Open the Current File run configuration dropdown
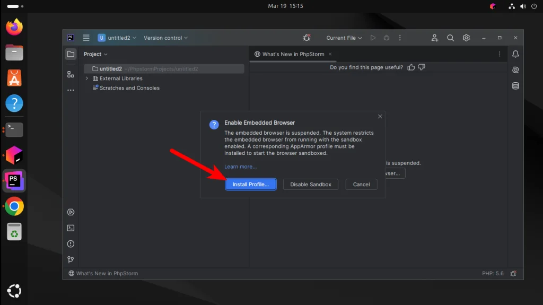Image resolution: width=543 pixels, height=305 pixels. 344,38
